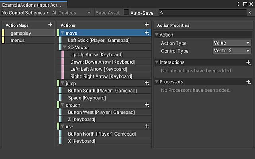The height and width of the screenshot is (159, 255).
Task: Click 'No Processors have been added.' text
Action: (196, 90)
